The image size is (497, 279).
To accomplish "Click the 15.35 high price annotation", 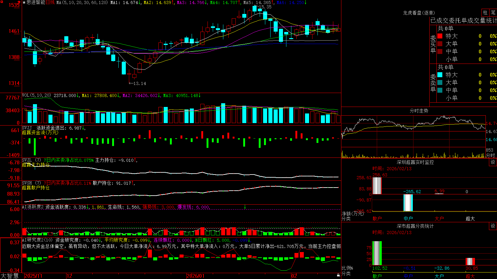I will 265,7.
